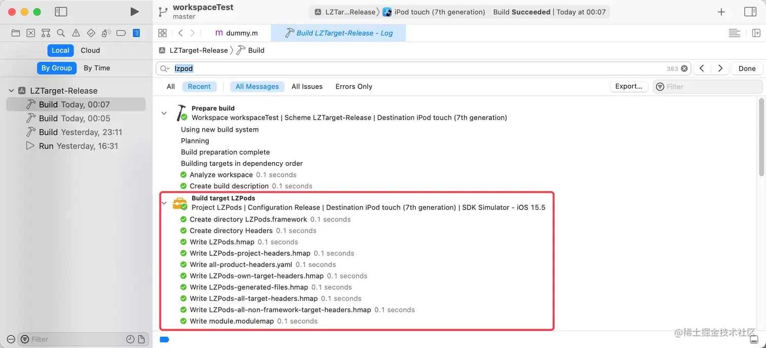Image resolution: width=766 pixels, height=348 pixels.
Task: Show All log entries
Action: pyautogui.click(x=171, y=87)
